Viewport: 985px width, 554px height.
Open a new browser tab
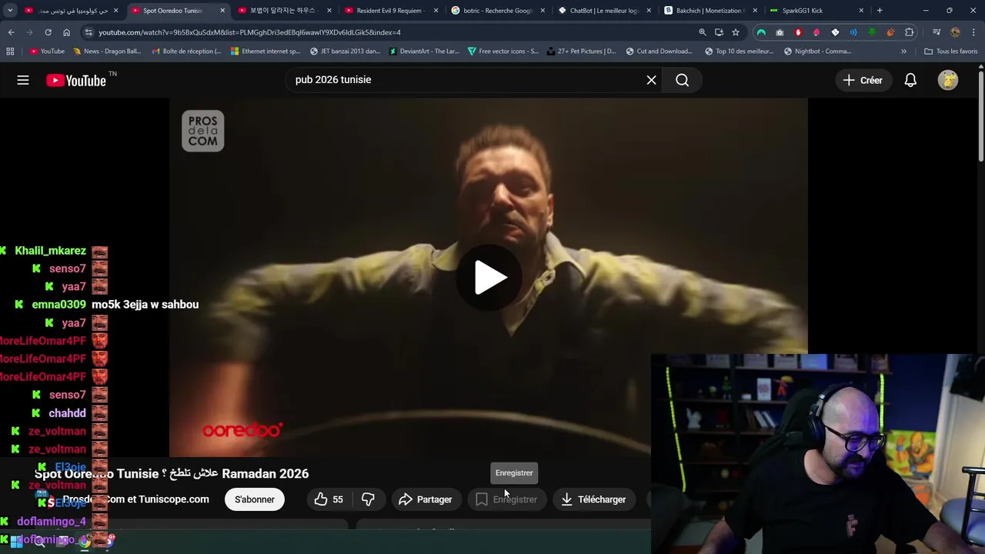click(880, 11)
